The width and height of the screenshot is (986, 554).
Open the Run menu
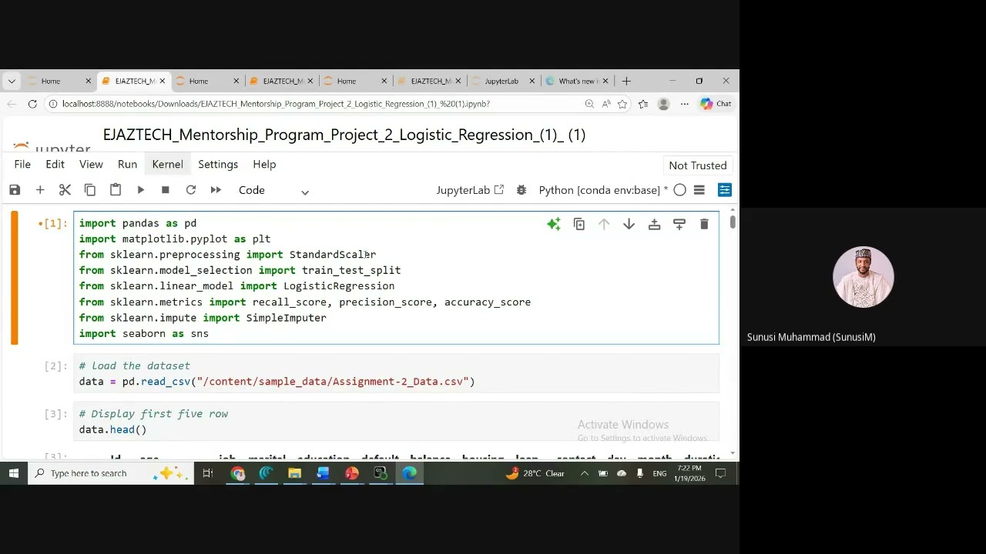(x=127, y=165)
